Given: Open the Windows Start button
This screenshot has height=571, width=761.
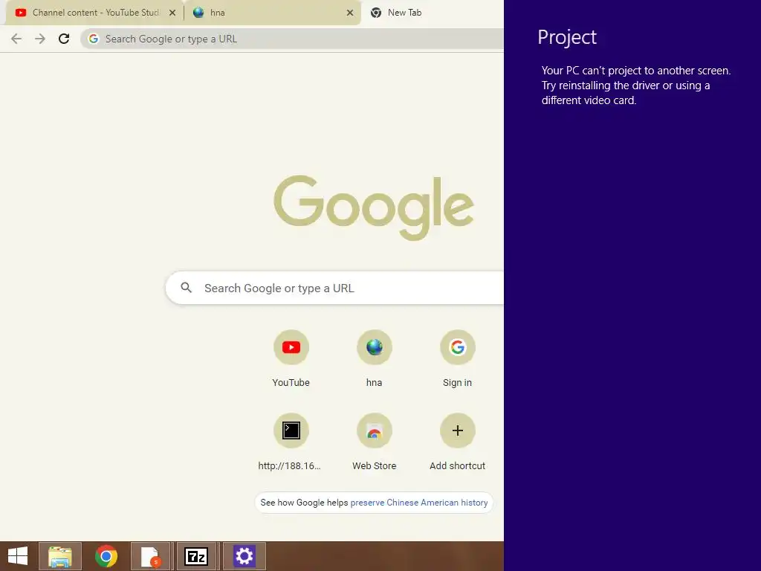Looking at the screenshot, I should tap(18, 556).
